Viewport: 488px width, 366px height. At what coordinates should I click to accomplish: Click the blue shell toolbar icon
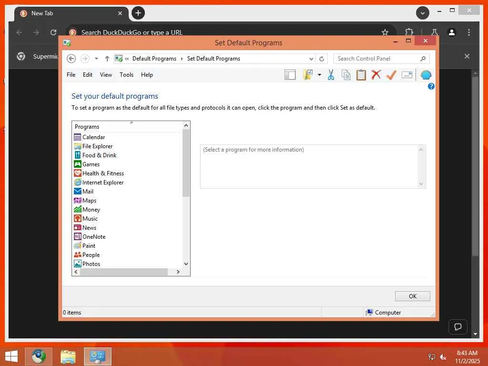click(x=426, y=75)
